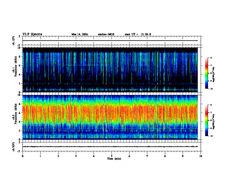Select the ch.1 spectrogram color scale bar
The image size is (226, 175).
coord(206,73)
